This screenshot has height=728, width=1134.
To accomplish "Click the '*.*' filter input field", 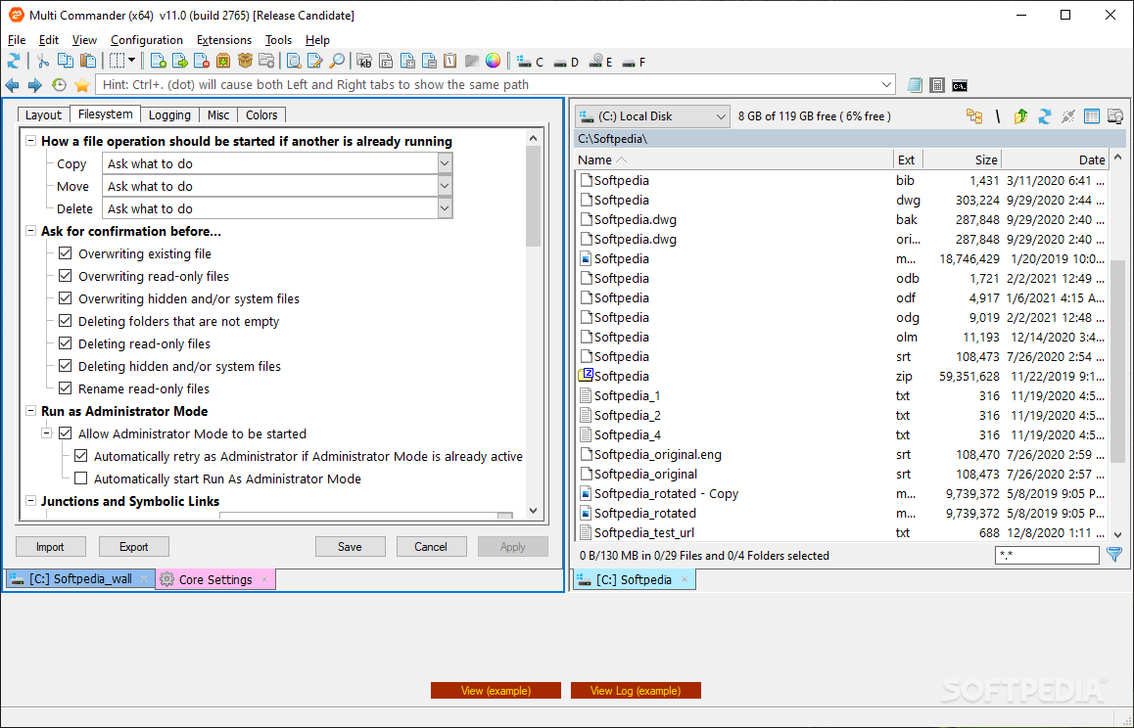I will [x=1047, y=555].
